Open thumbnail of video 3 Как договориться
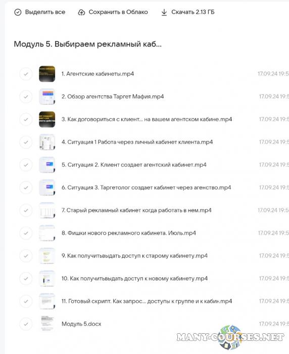 point(47,119)
